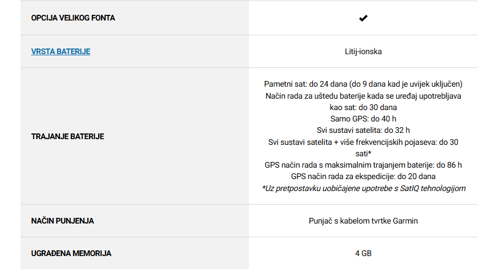Open the VRSTA BATERIJE link
Viewport: 495px width, 280px height.
point(61,51)
